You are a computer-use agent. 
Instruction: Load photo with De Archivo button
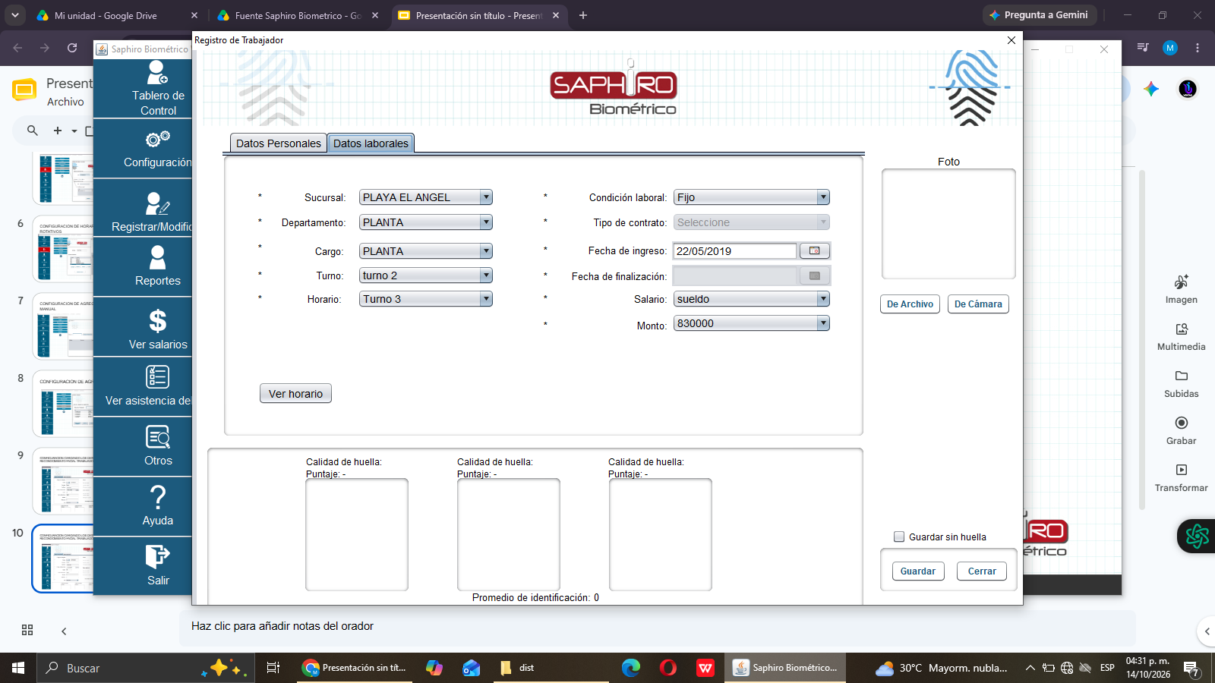click(910, 304)
